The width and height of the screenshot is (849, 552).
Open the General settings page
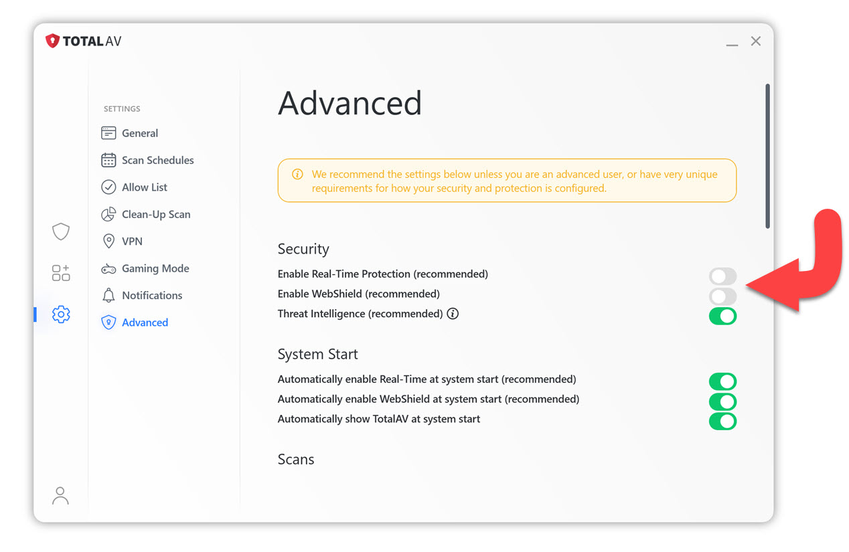pyautogui.click(x=139, y=133)
